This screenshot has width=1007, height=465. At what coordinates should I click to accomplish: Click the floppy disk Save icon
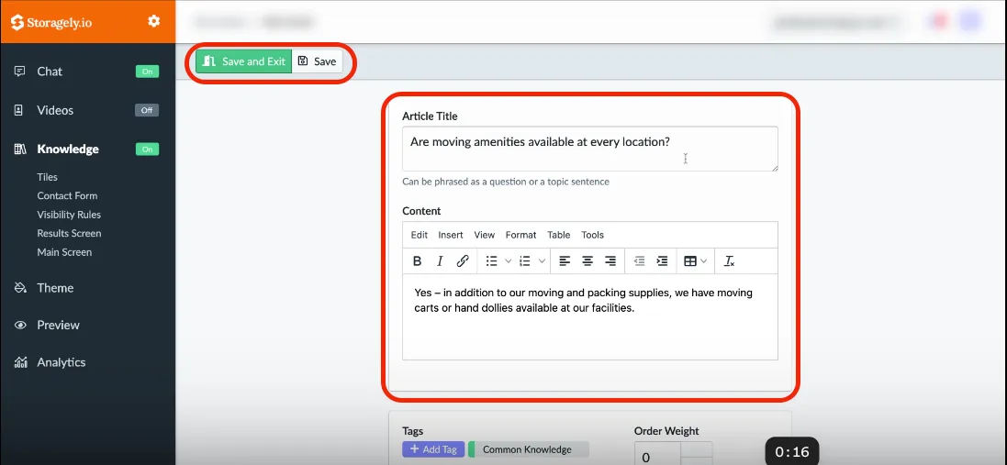click(x=303, y=61)
